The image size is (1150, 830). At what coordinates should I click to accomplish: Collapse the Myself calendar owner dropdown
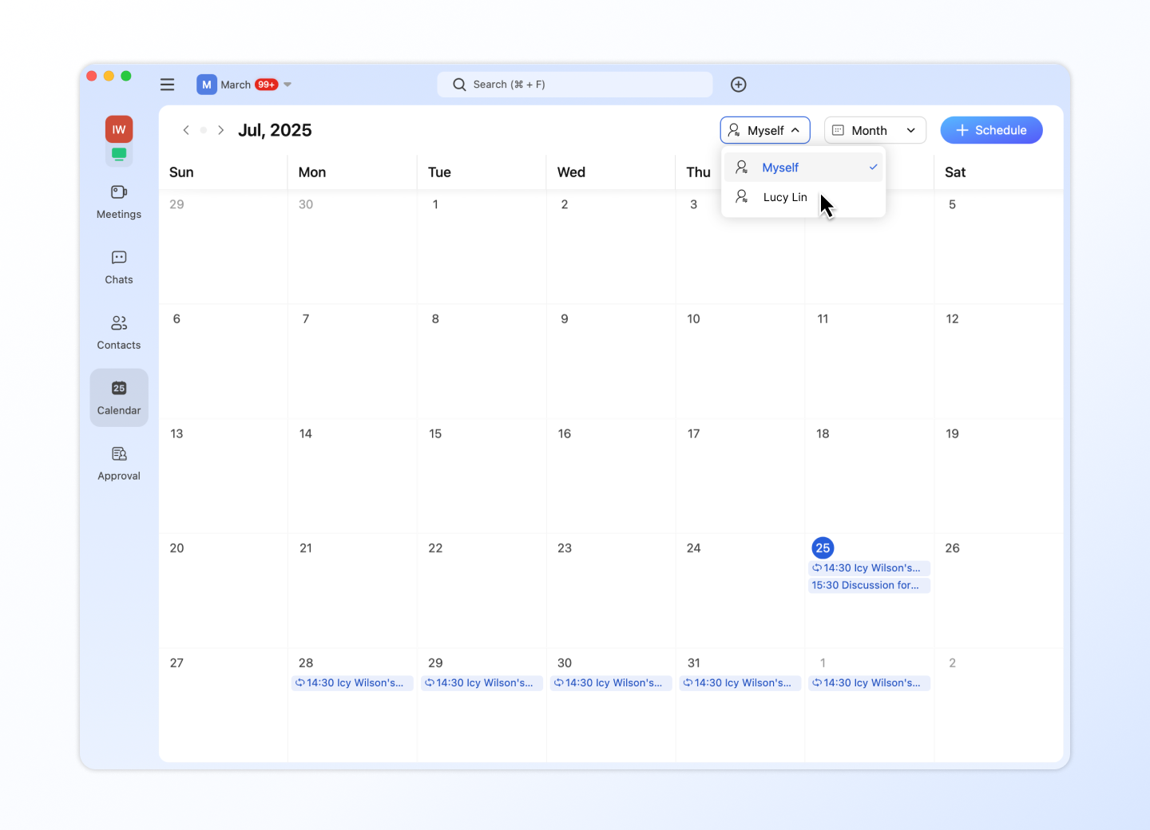(765, 130)
